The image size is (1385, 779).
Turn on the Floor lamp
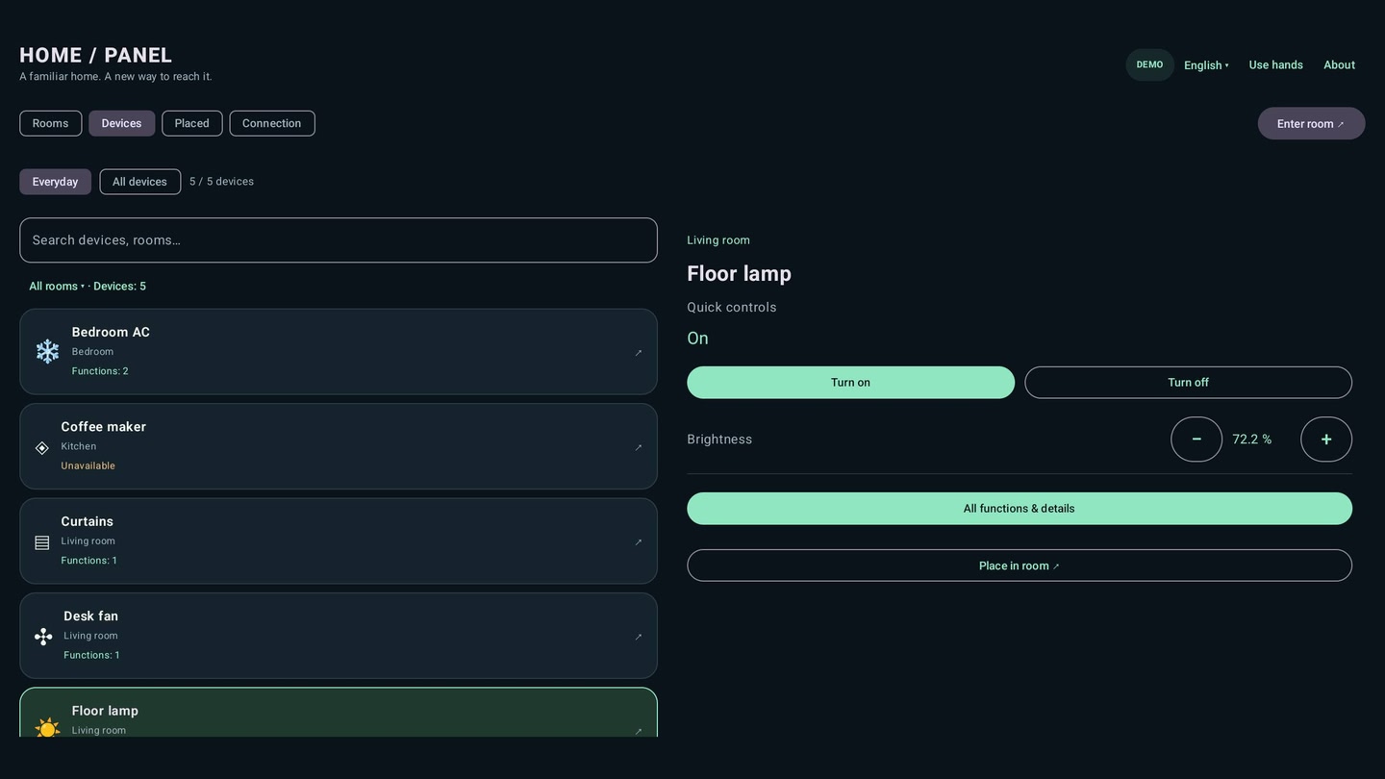coord(850,383)
